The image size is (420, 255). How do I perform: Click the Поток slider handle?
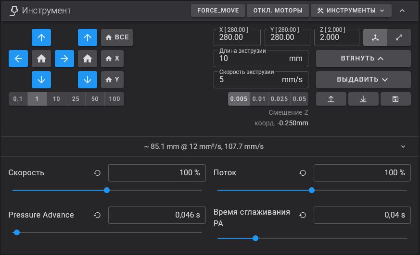tap(312, 190)
